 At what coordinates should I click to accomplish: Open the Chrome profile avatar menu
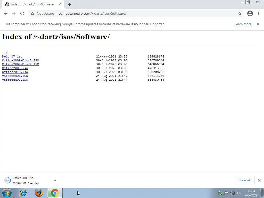click(250, 13)
